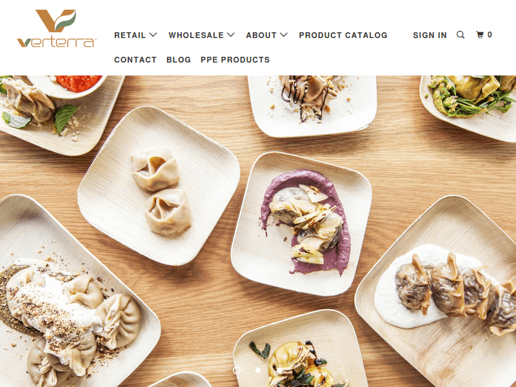The height and width of the screenshot is (387, 516).
Task: Click the chocolate drizzle dessert plate
Action: (x=312, y=106)
